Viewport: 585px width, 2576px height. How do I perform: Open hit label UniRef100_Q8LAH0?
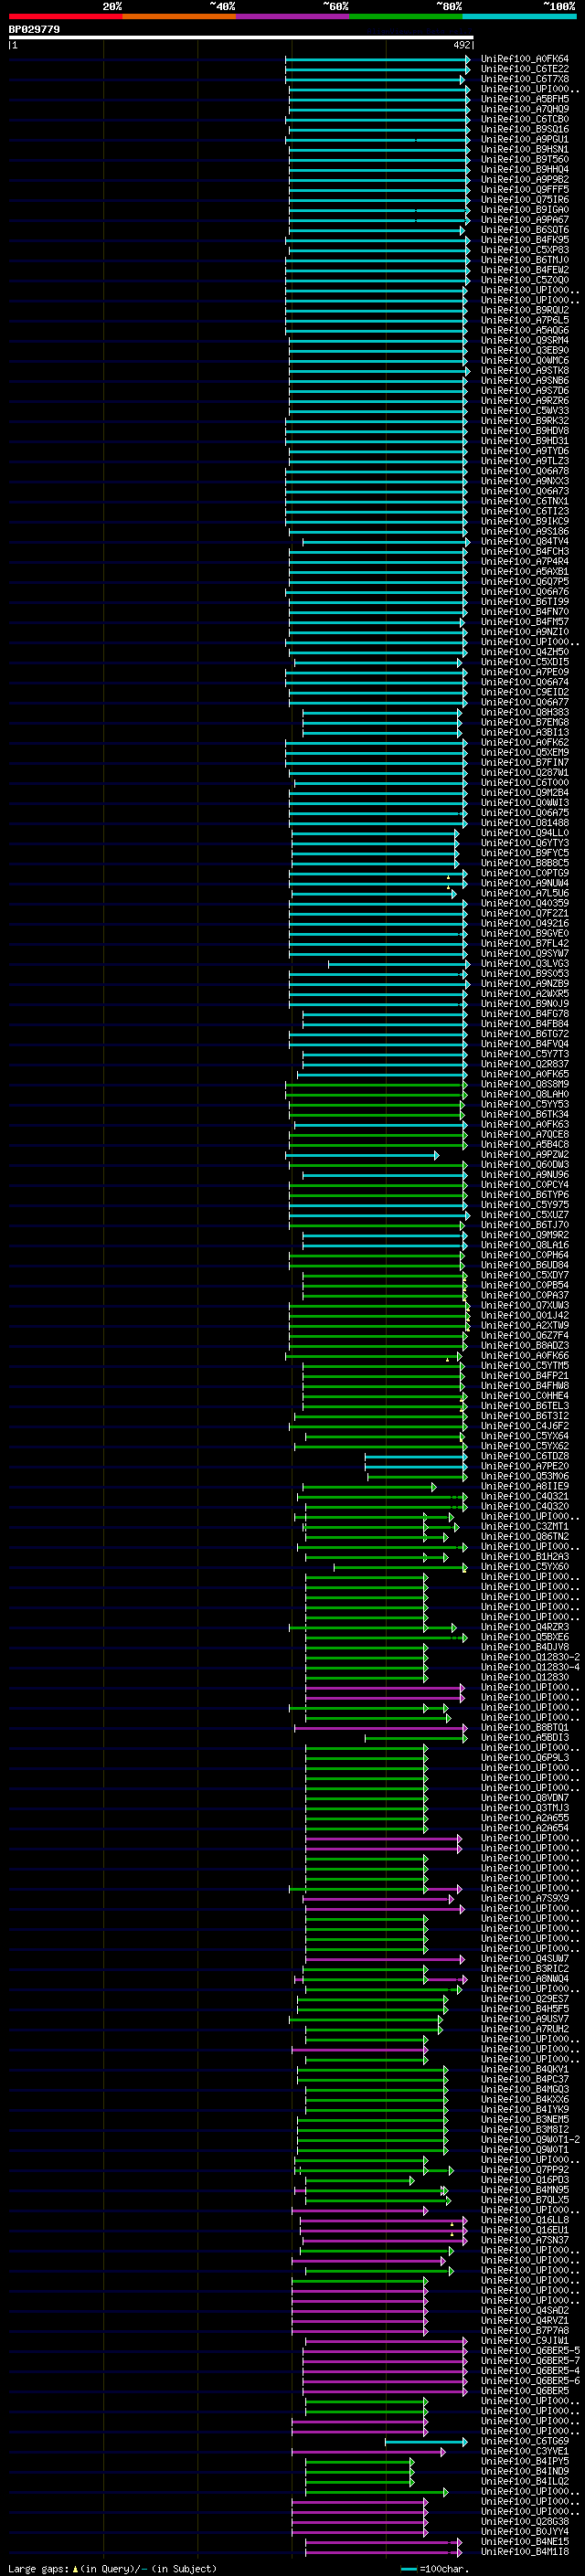pyautogui.click(x=525, y=1094)
